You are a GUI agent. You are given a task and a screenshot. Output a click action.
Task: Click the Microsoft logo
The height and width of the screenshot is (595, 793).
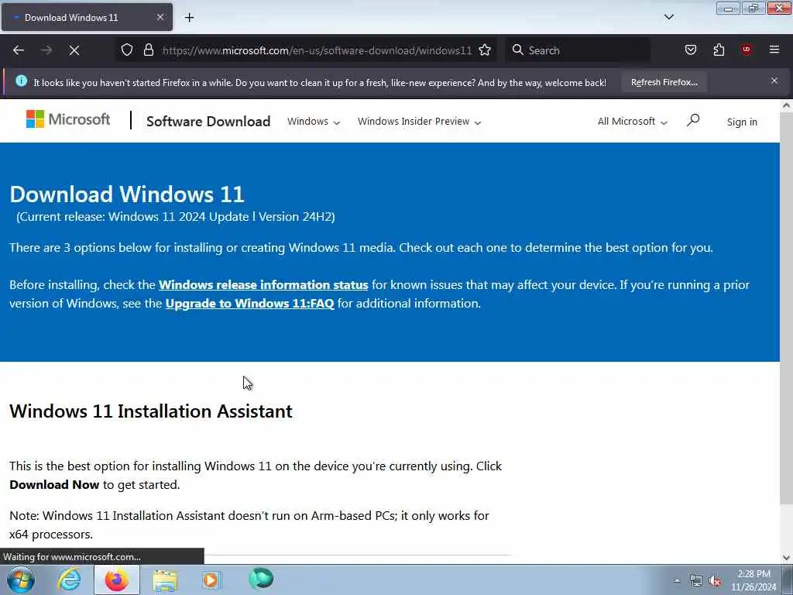click(68, 119)
